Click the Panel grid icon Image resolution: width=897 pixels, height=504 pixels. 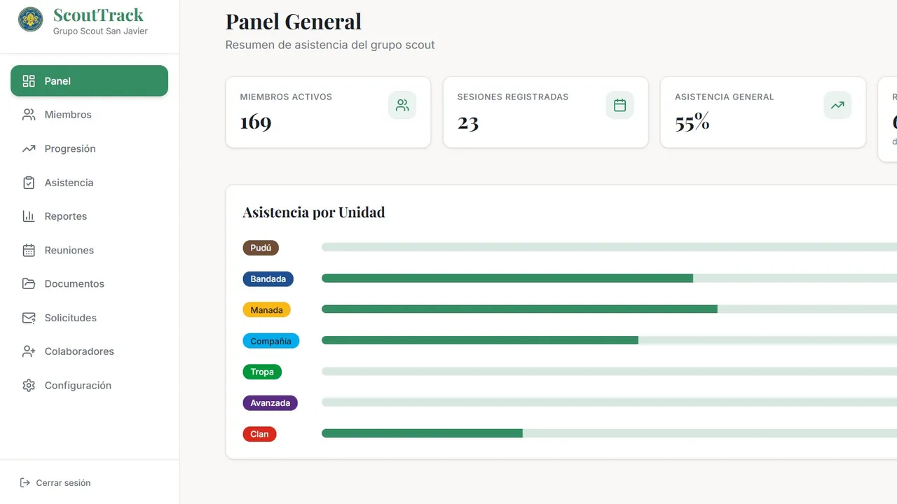(29, 81)
